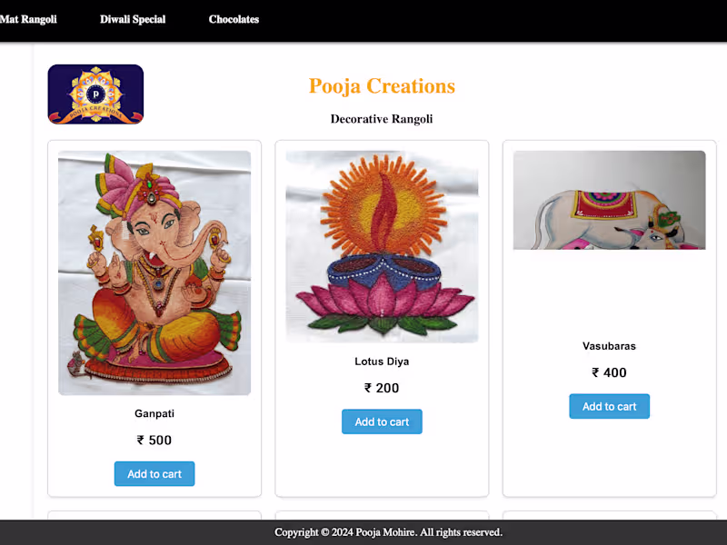Click the ₹ 200 Lotus Diya price
Screen dimensions: 727x545
pyautogui.click(x=382, y=388)
